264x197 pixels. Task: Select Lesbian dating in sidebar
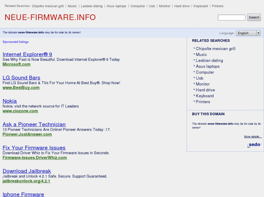[x=209, y=60]
